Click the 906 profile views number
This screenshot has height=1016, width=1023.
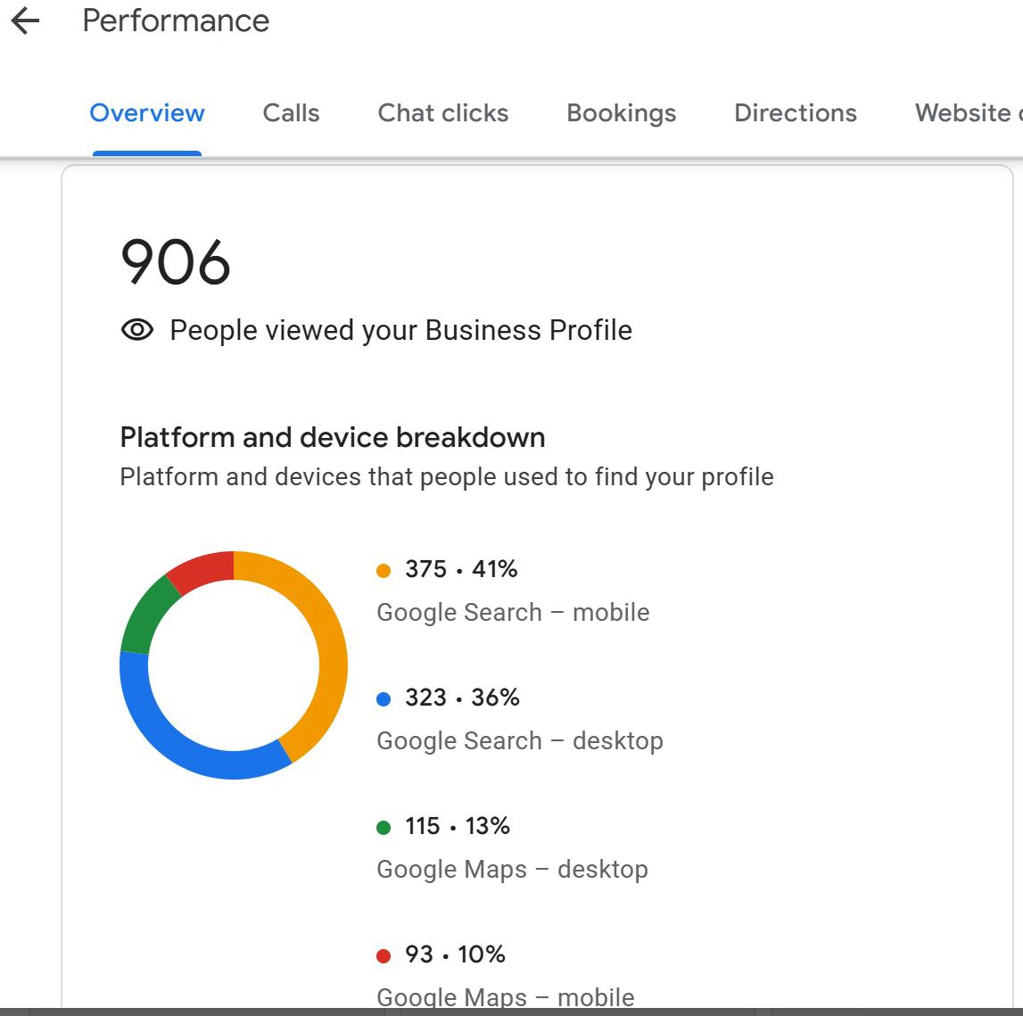pyautogui.click(x=176, y=262)
